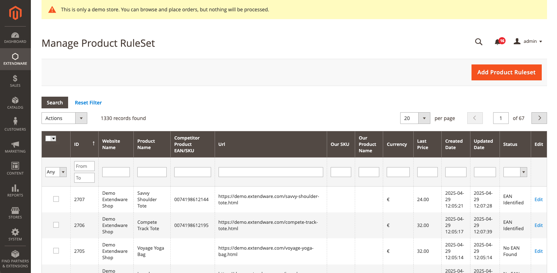Image resolution: width=557 pixels, height=273 pixels.
Task: Open the Sales sidebar menu
Action: coord(15,81)
